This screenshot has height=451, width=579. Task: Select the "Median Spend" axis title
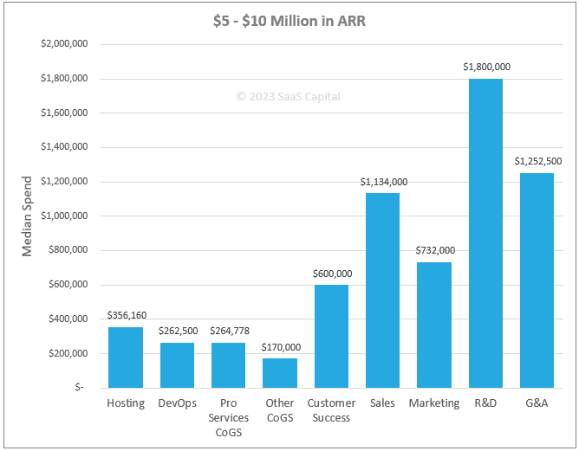click(x=27, y=216)
